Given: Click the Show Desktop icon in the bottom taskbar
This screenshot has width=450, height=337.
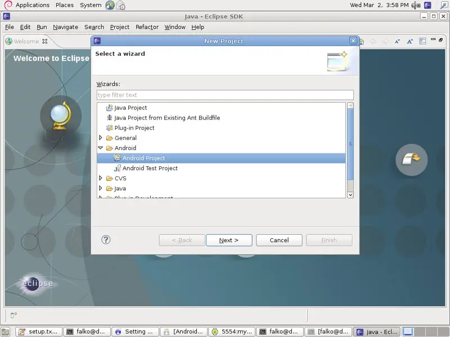Looking at the screenshot, I should (x=6, y=331).
